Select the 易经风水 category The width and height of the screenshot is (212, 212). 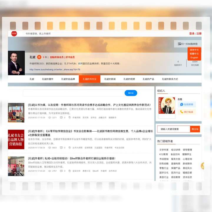(187, 168)
